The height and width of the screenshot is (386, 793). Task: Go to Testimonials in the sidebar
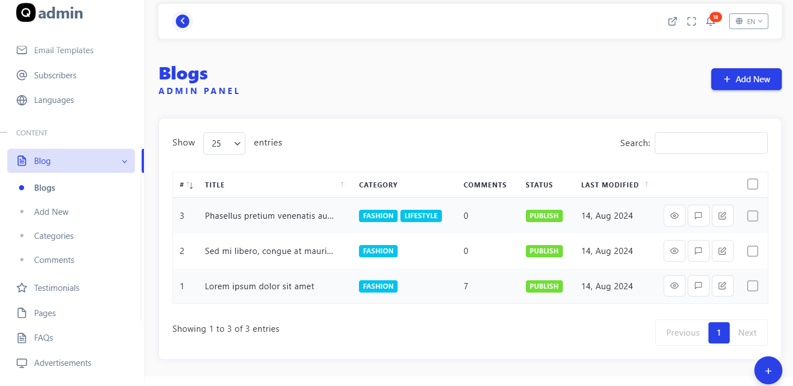click(57, 288)
